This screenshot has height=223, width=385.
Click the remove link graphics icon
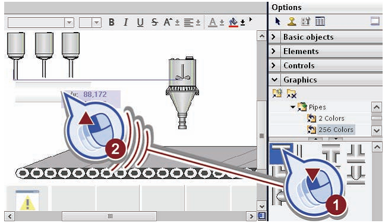292,93
